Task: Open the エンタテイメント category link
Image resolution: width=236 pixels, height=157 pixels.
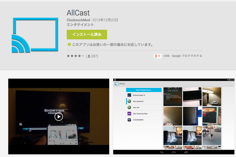Action: pos(80,25)
